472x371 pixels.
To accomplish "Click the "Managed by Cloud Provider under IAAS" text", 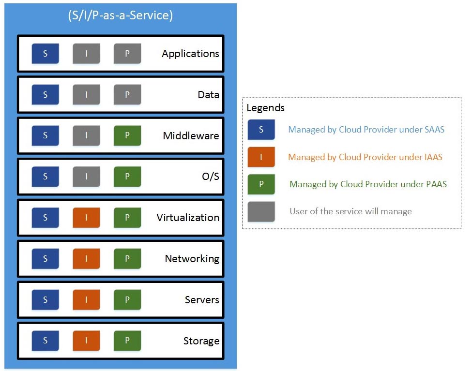I will (365, 157).
